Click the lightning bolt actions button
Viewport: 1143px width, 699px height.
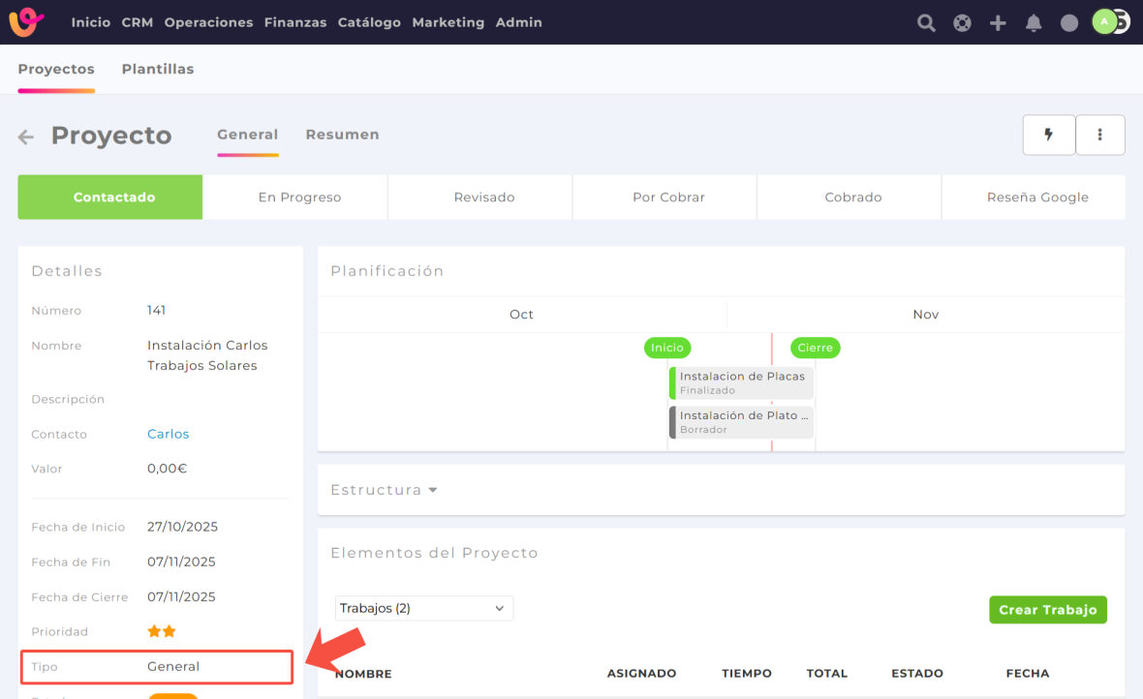(1048, 136)
